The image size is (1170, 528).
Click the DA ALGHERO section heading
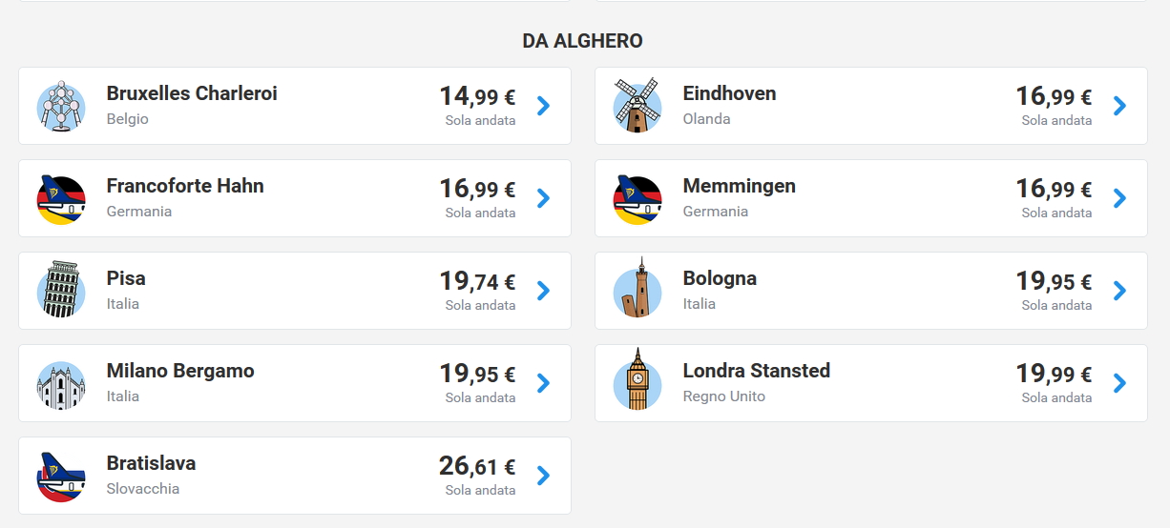(582, 41)
